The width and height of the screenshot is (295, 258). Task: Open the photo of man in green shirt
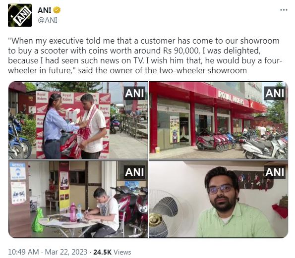[x=219, y=199]
